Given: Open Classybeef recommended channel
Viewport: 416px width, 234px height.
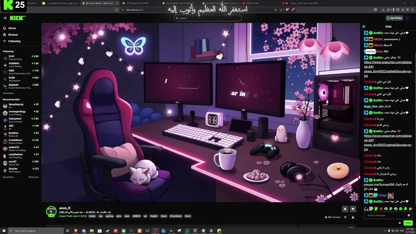Looking at the screenshot, I should click(x=21, y=120).
